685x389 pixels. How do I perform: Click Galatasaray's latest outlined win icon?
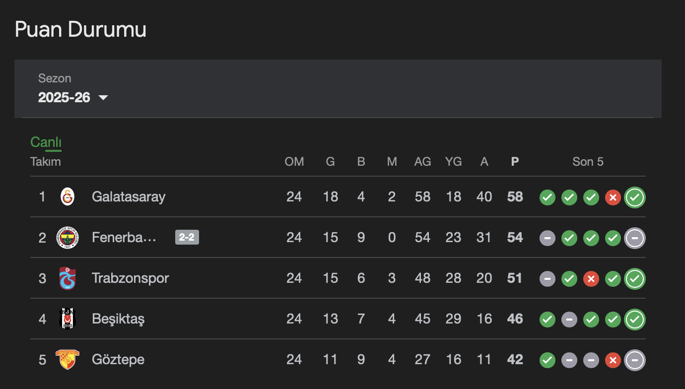point(635,197)
